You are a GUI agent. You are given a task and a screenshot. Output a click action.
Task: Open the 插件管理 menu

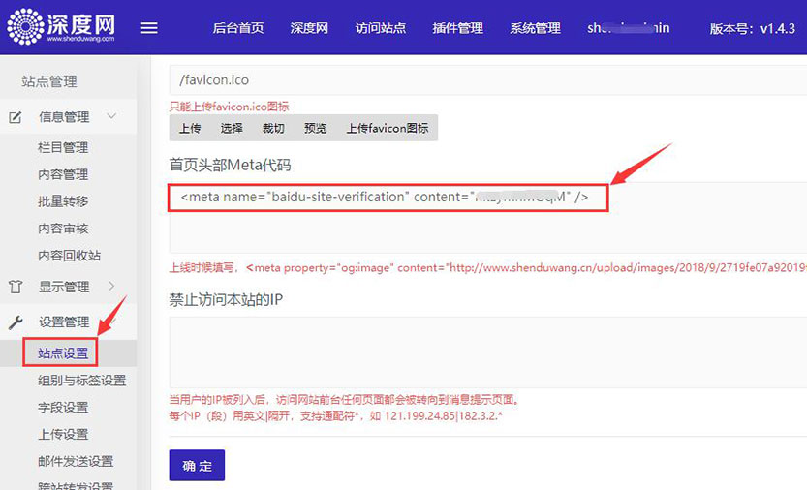coord(457,28)
